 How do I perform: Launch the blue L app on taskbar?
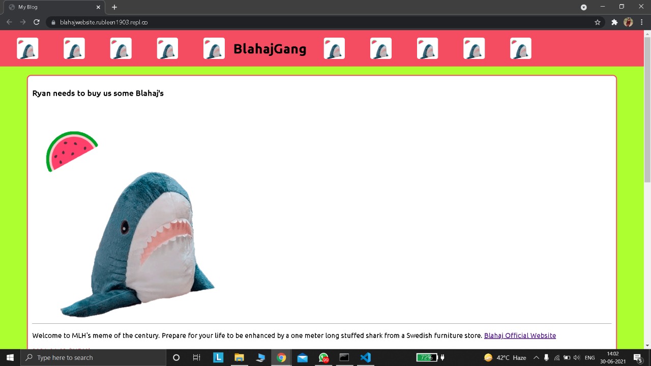tap(218, 357)
